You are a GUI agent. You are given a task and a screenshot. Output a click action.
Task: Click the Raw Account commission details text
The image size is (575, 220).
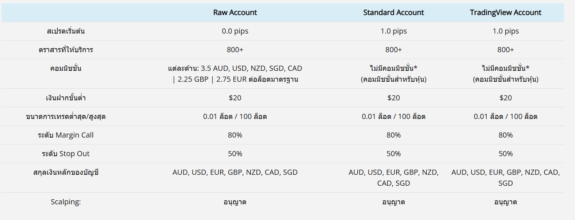coord(235,74)
